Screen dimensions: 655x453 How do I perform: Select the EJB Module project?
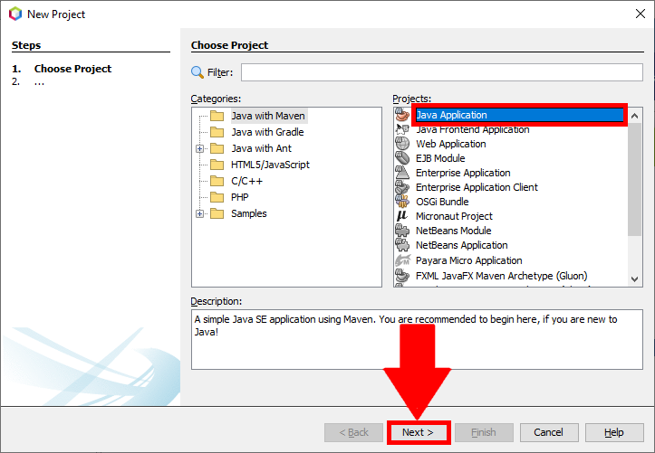coord(440,158)
